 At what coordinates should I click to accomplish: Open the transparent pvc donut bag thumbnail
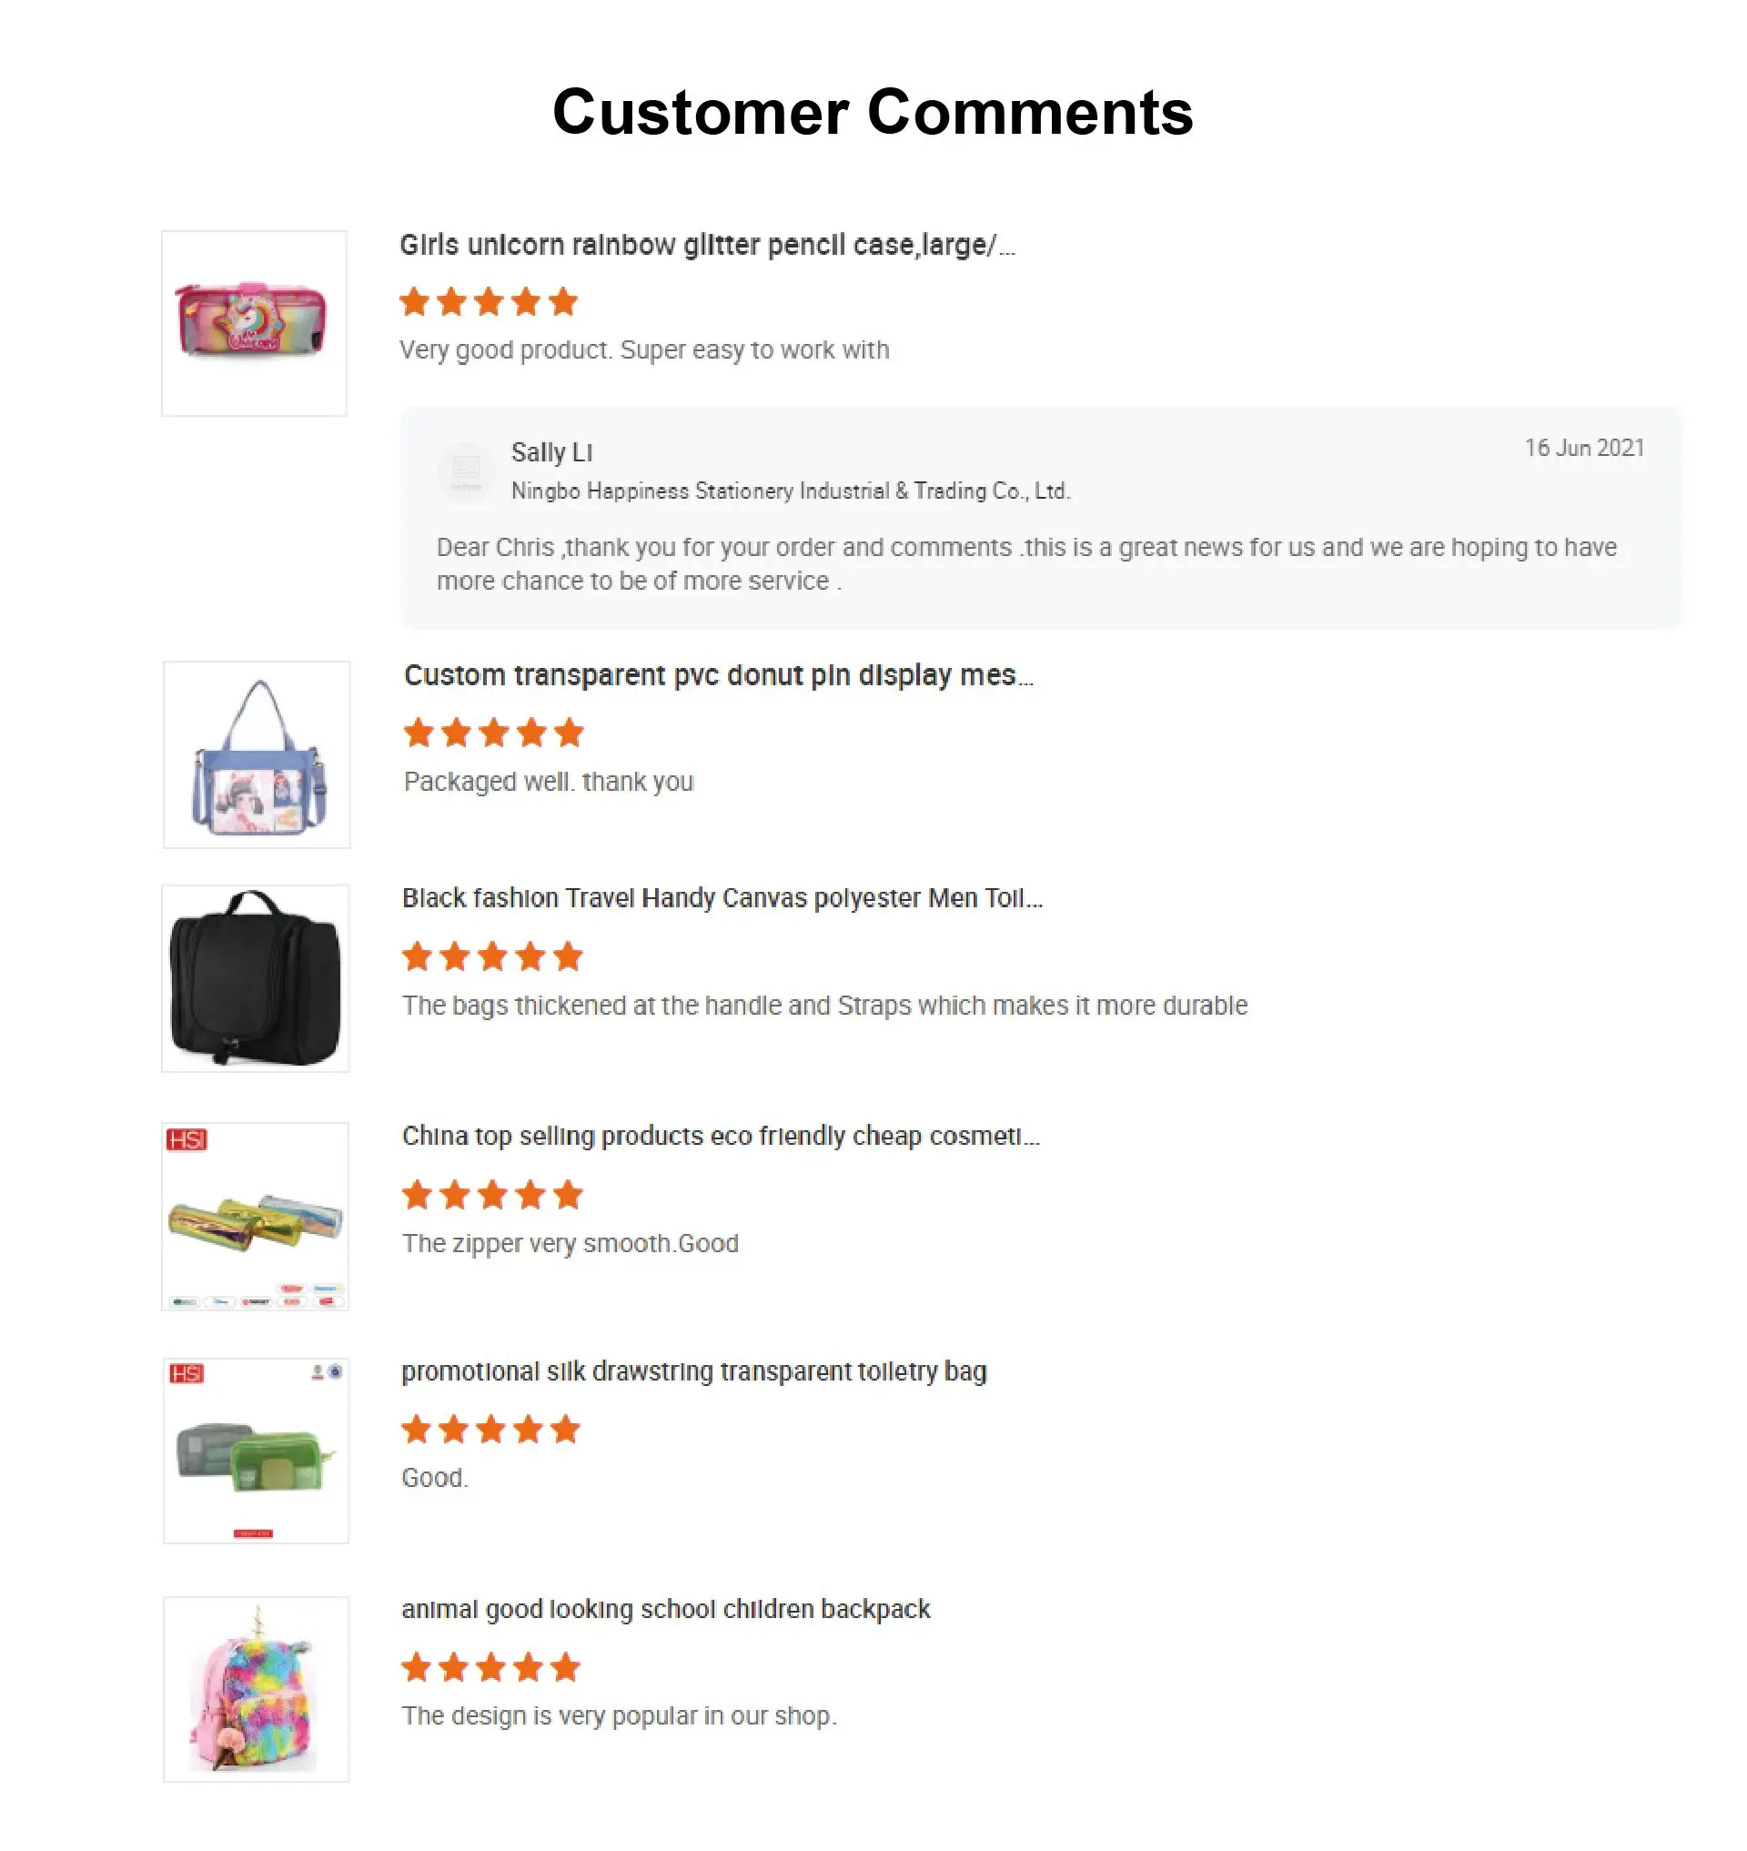click(256, 754)
